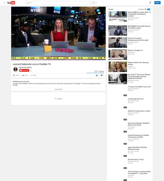Toggle the Autoplay switch
This screenshot has width=164, height=181.
(x=149, y=9)
